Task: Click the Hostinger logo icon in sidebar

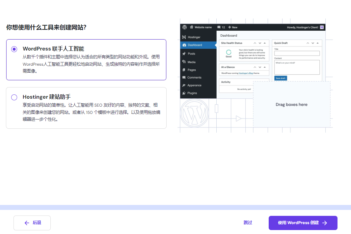Action: pyautogui.click(x=184, y=37)
